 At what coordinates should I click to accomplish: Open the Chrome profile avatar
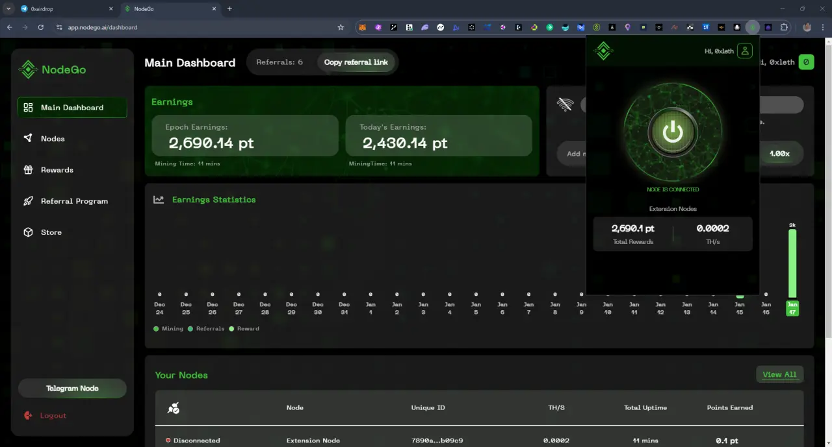[807, 27]
